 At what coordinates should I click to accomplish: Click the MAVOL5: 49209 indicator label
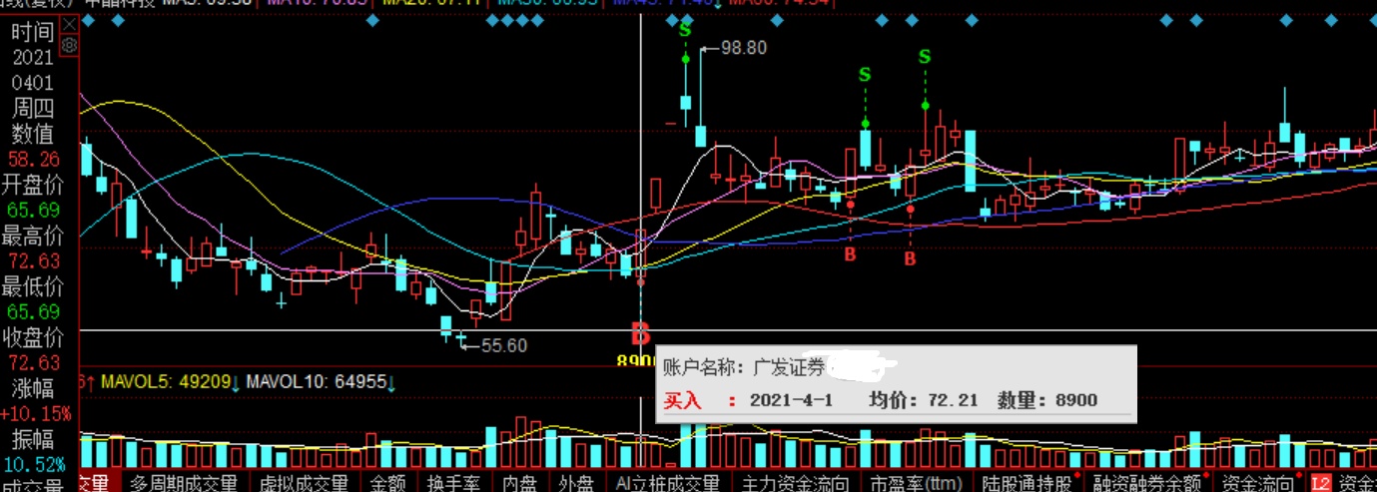click(168, 381)
